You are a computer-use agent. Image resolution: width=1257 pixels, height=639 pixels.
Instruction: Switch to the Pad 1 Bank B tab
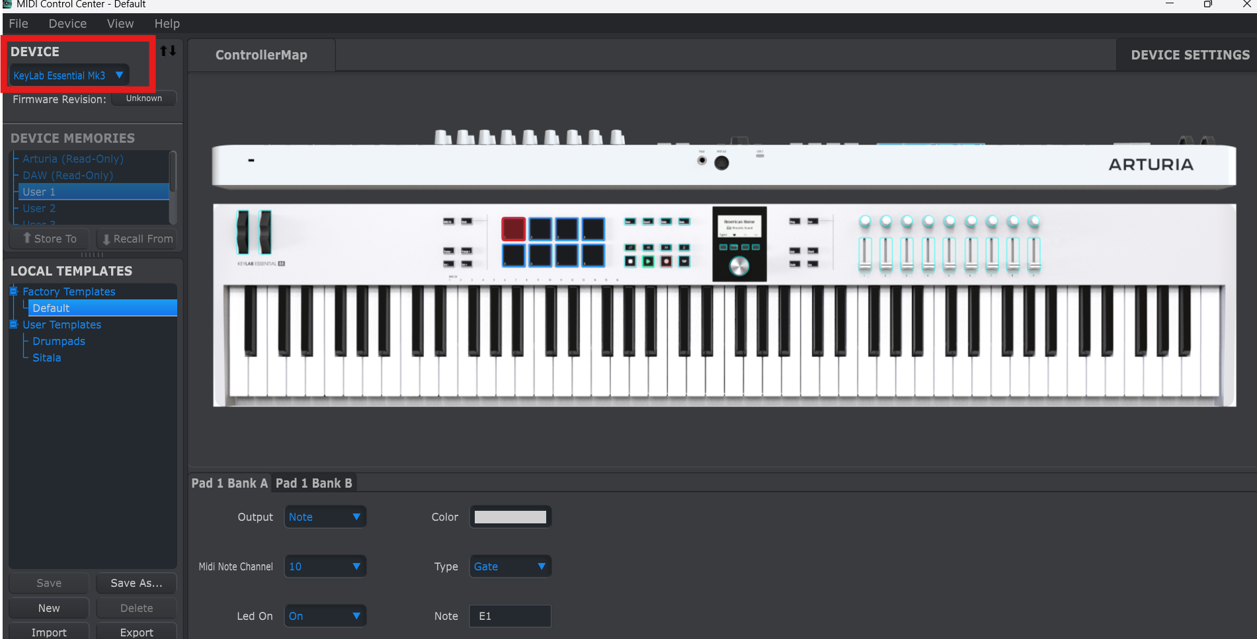coord(314,483)
